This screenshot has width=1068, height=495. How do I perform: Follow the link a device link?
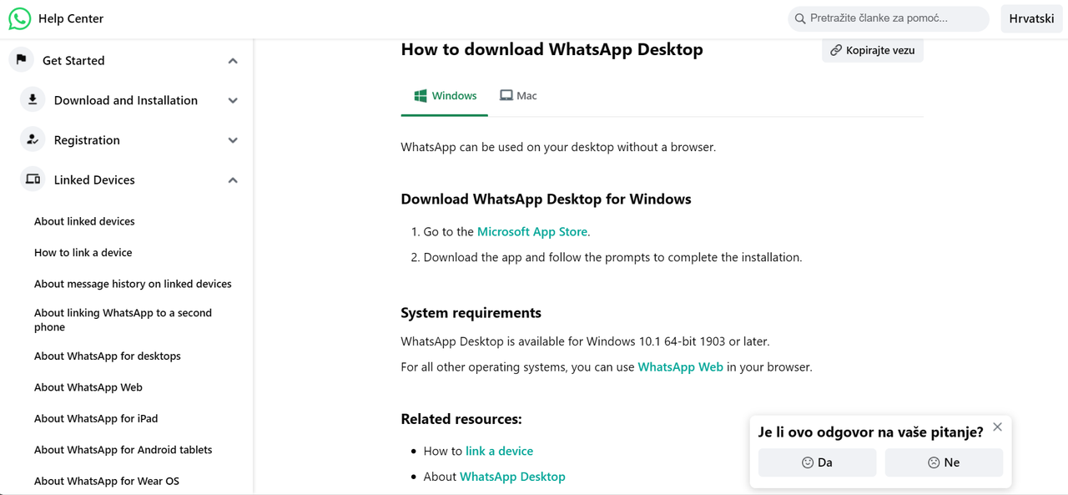tap(499, 451)
